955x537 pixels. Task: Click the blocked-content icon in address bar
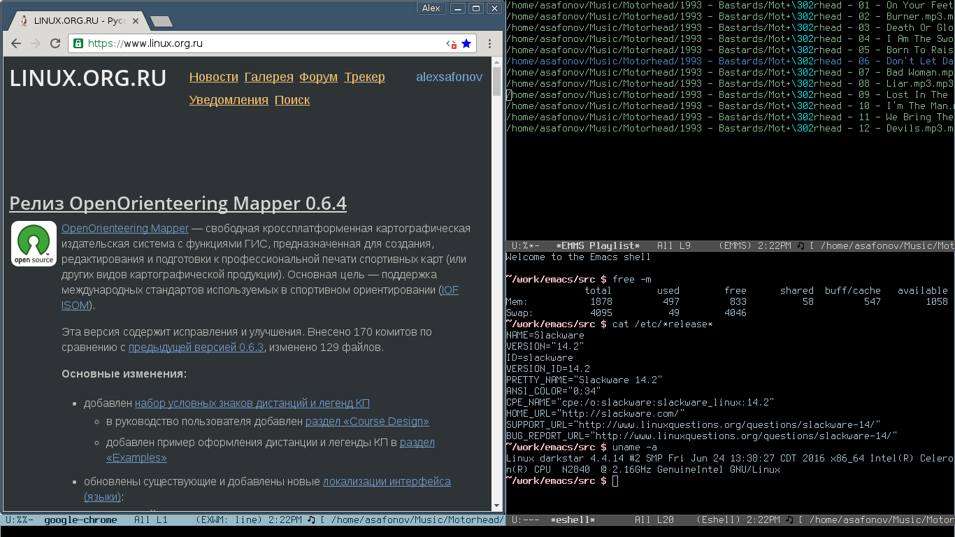452,44
